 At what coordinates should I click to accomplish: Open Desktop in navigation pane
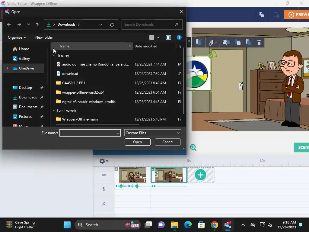(25, 88)
